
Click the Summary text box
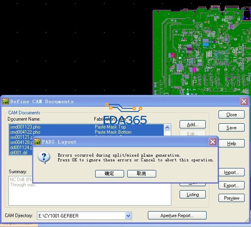point(90,191)
